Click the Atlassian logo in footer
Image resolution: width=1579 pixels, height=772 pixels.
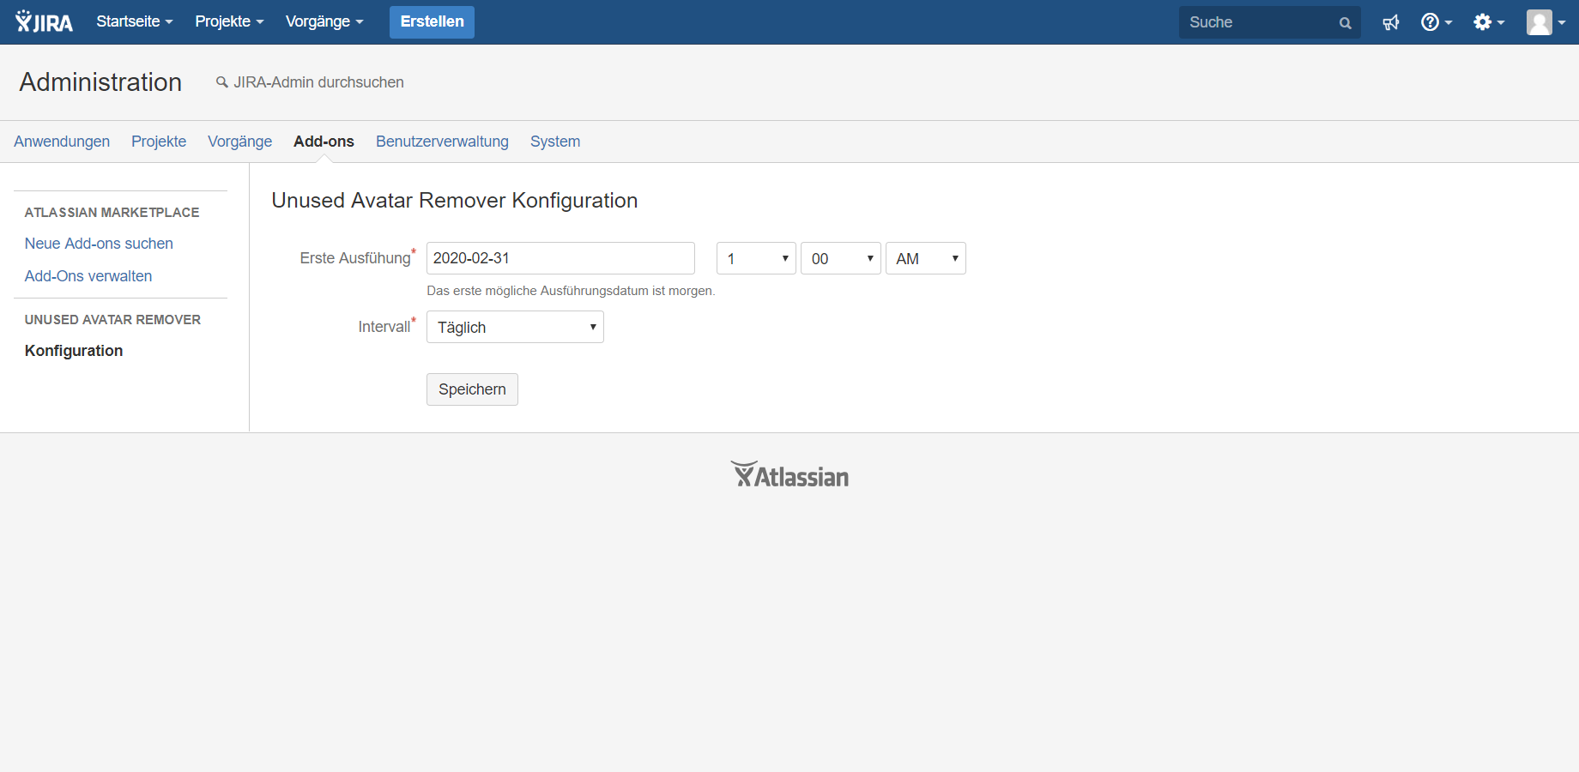(x=789, y=475)
